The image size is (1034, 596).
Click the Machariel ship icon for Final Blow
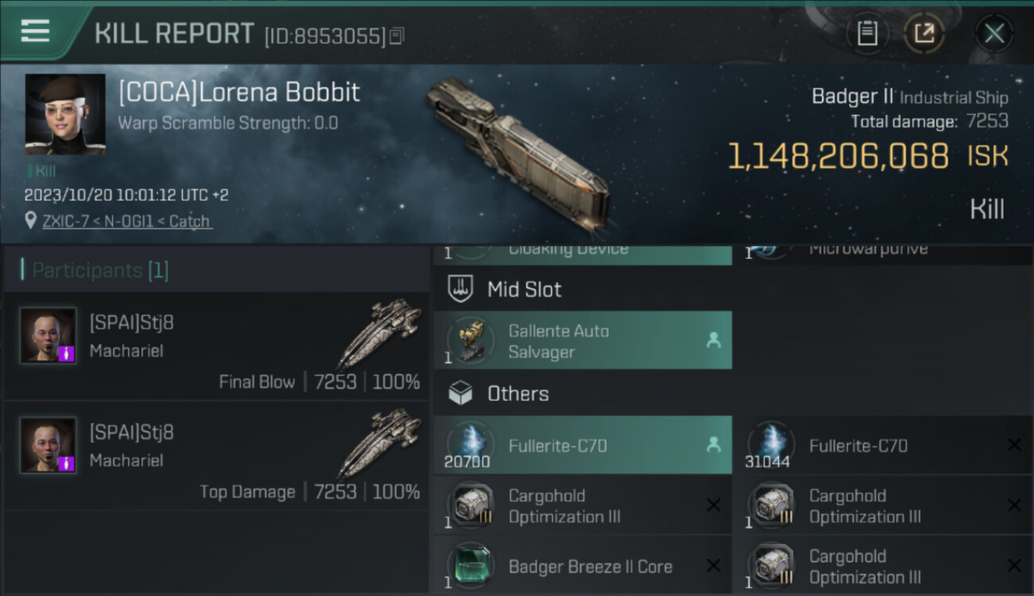tap(379, 332)
